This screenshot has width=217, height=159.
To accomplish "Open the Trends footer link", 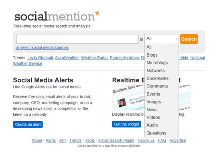I will click(x=75, y=141).
